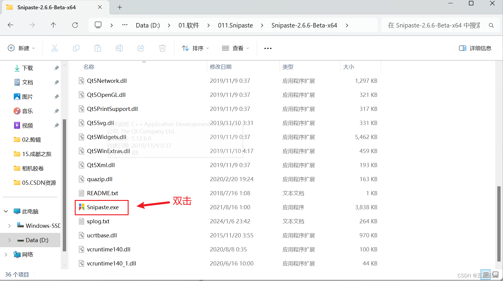Open the 新建 dropdown menu
The image size is (503, 281).
click(x=22, y=48)
